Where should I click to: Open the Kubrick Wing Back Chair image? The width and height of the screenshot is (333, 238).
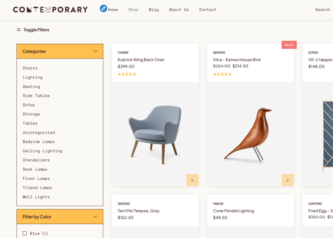click(155, 134)
